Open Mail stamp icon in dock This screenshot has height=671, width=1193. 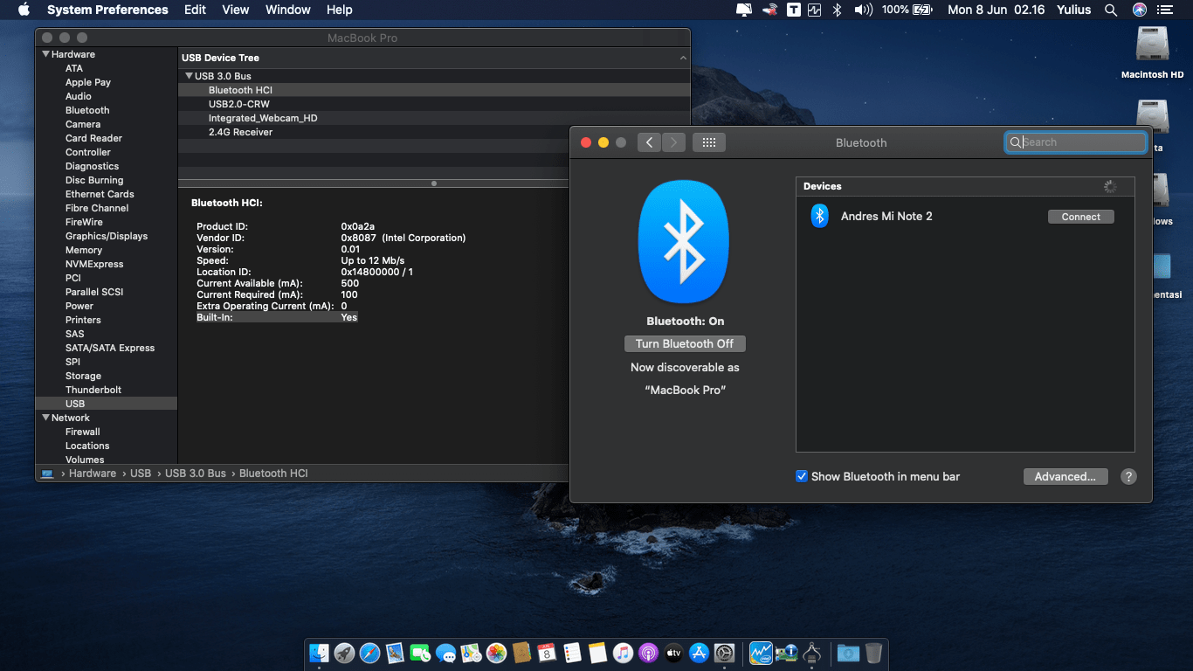point(396,653)
